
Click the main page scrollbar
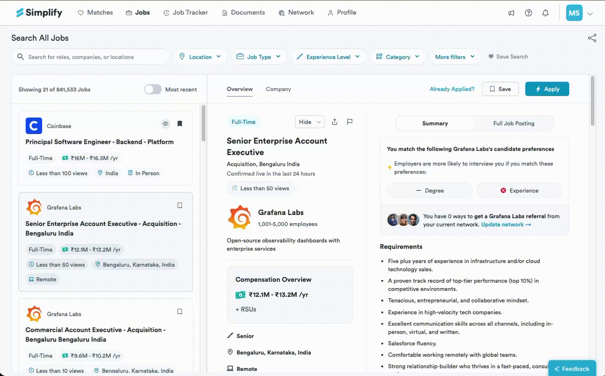click(593, 101)
